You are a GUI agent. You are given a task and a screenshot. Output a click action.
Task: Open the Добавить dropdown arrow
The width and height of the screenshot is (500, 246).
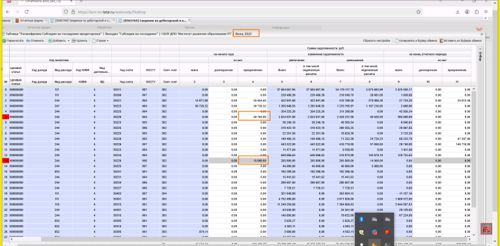coord(68,41)
